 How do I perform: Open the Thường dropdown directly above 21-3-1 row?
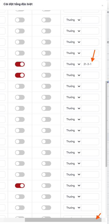click(x=72, y=53)
